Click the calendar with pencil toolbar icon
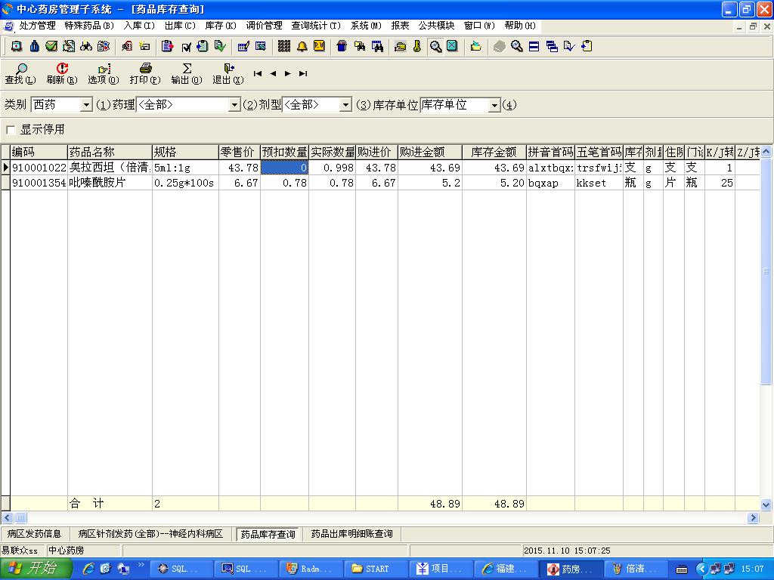Viewport: 774px width, 580px height. (243, 46)
